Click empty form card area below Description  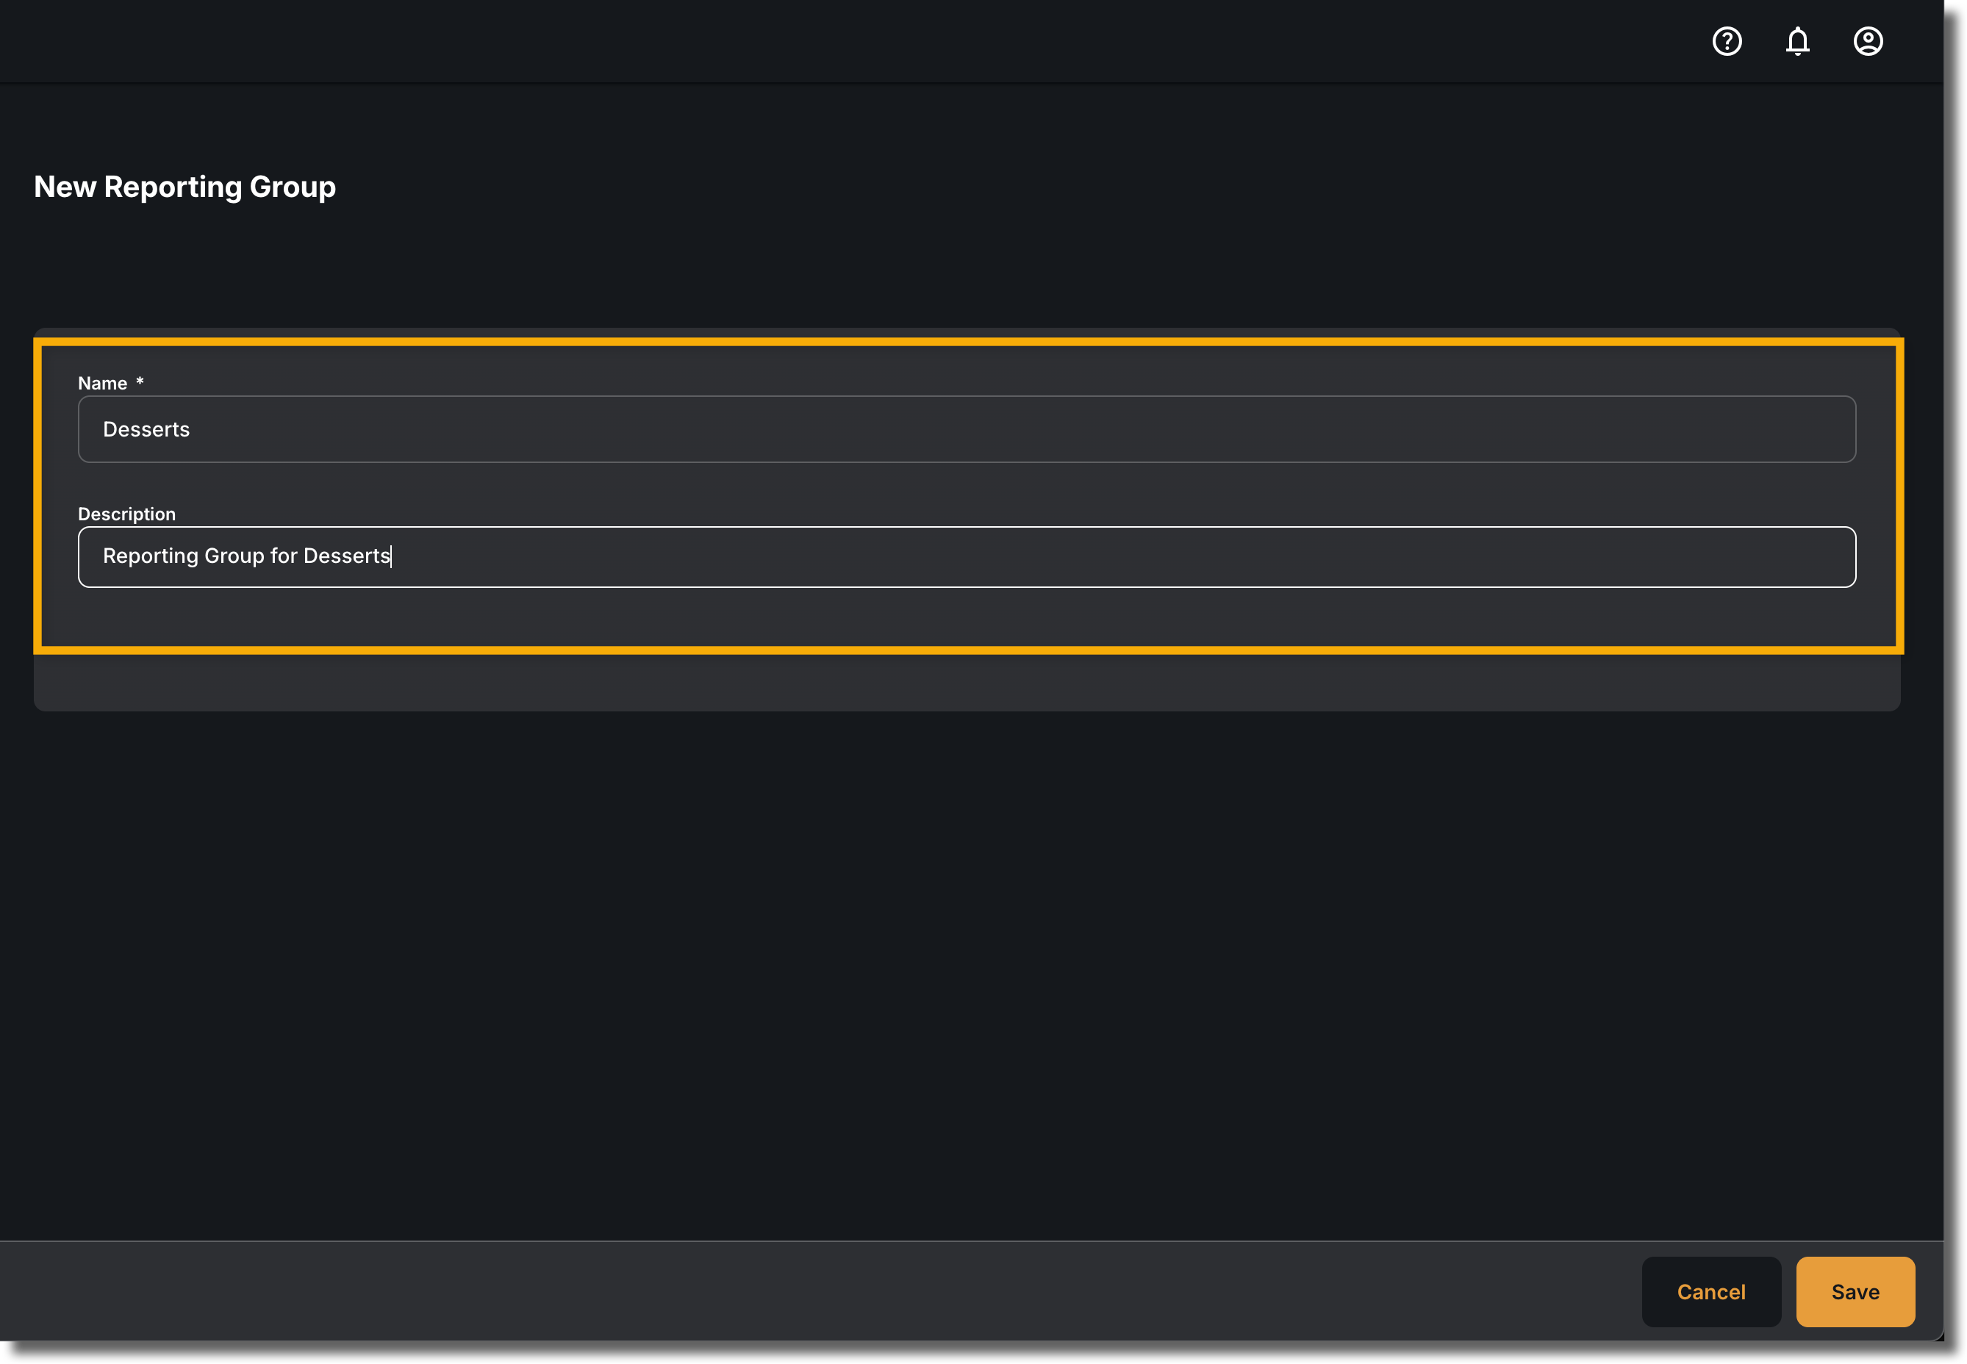point(966,681)
